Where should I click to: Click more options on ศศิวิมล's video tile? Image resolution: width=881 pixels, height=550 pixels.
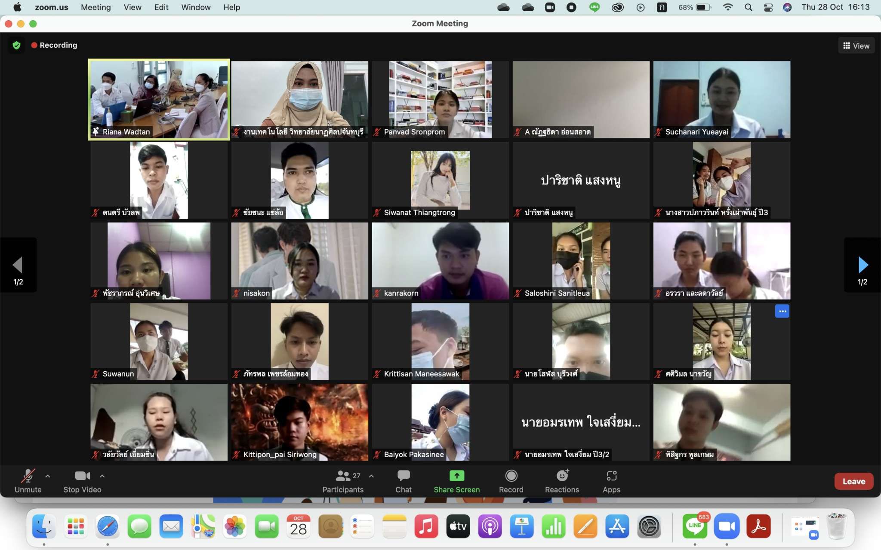pyautogui.click(x=782, y=312)
